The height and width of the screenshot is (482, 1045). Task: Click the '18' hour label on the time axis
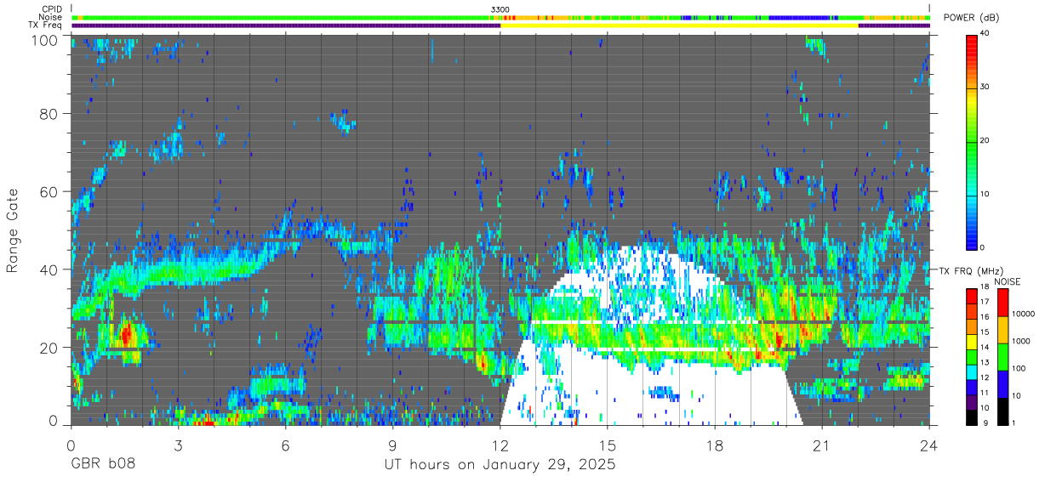[x=715, y=445]
